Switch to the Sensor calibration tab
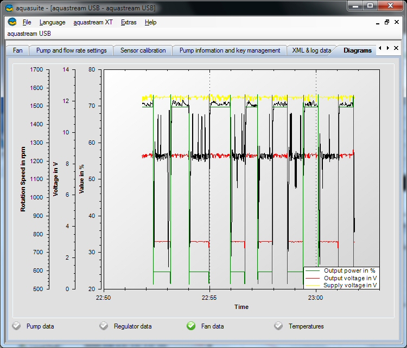The width and height of the screenshot is (407, 348). point(143,50)
